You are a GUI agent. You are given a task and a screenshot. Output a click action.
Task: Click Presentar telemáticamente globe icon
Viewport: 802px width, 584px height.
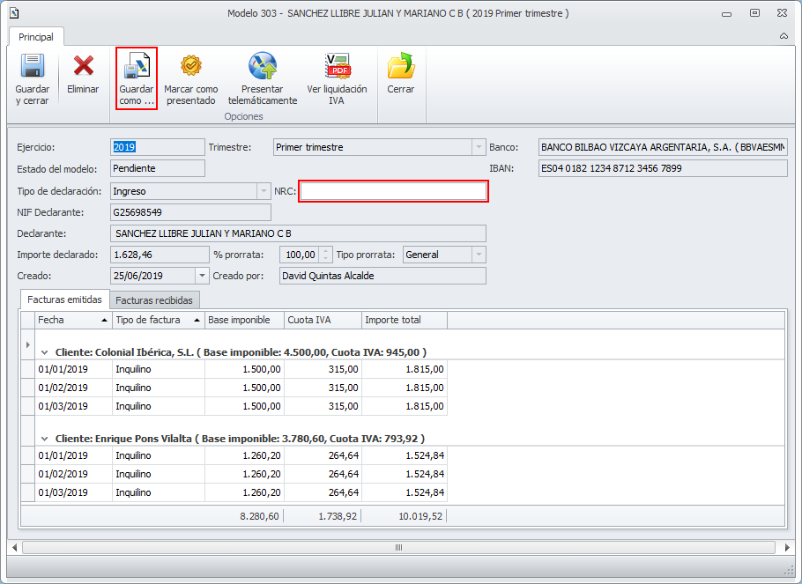pyautogui.click(x=263, y=66)
